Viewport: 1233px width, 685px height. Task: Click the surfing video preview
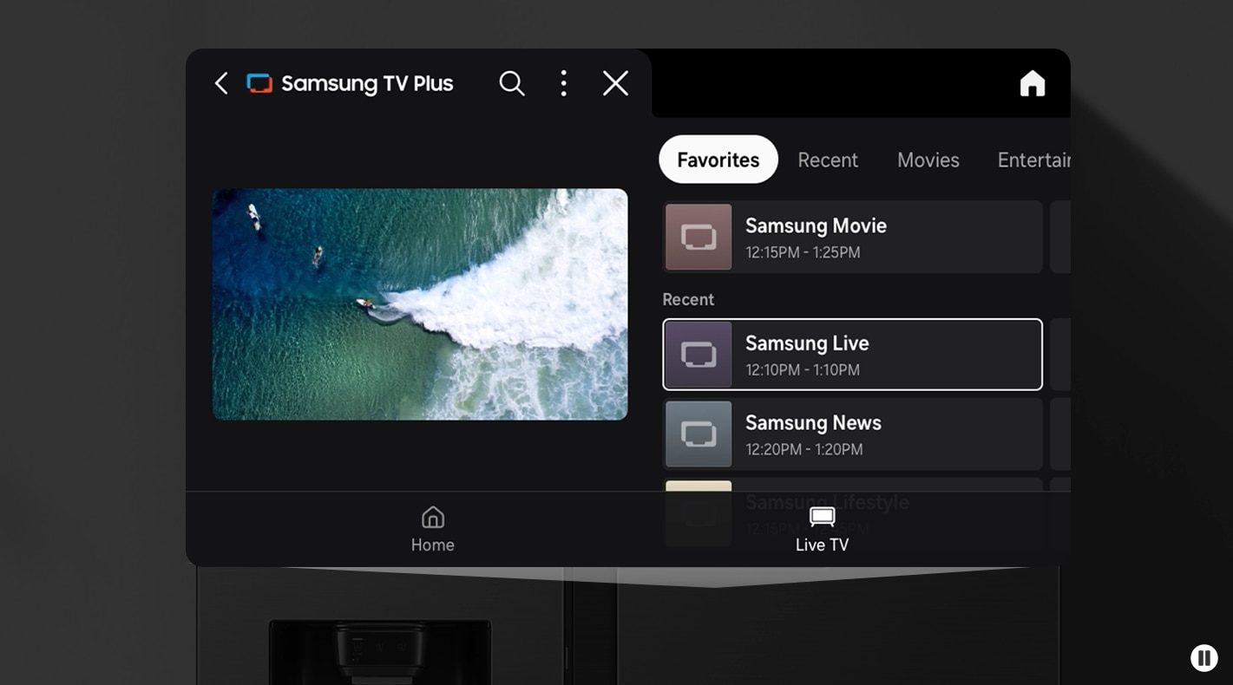tap(420, 304)
